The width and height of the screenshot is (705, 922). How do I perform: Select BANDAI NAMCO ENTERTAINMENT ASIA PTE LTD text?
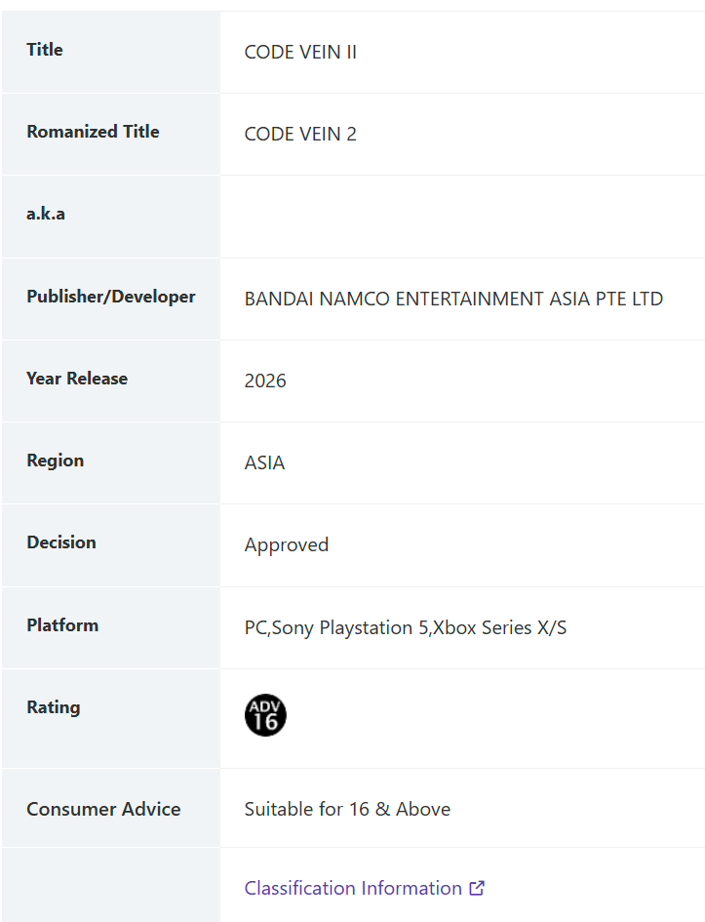point(453,299)
